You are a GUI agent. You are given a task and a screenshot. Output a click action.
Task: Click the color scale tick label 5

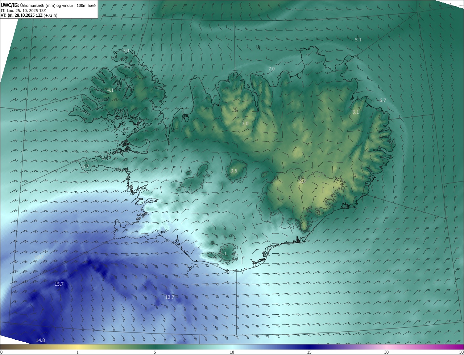(155, 352)
